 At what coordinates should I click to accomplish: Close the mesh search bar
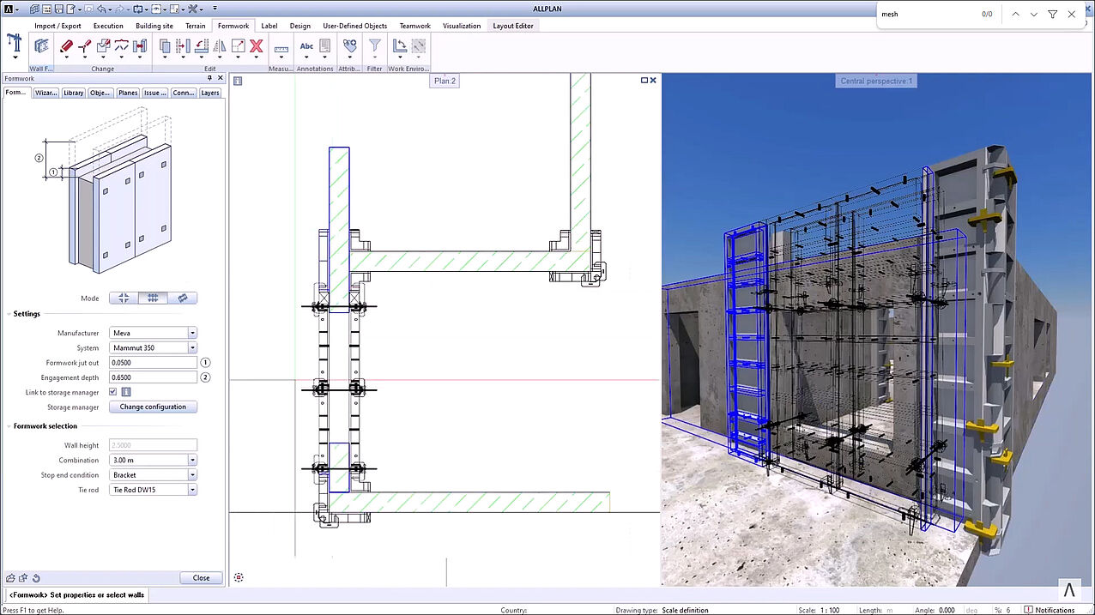pyautogui.click(x=1071, y=15)
